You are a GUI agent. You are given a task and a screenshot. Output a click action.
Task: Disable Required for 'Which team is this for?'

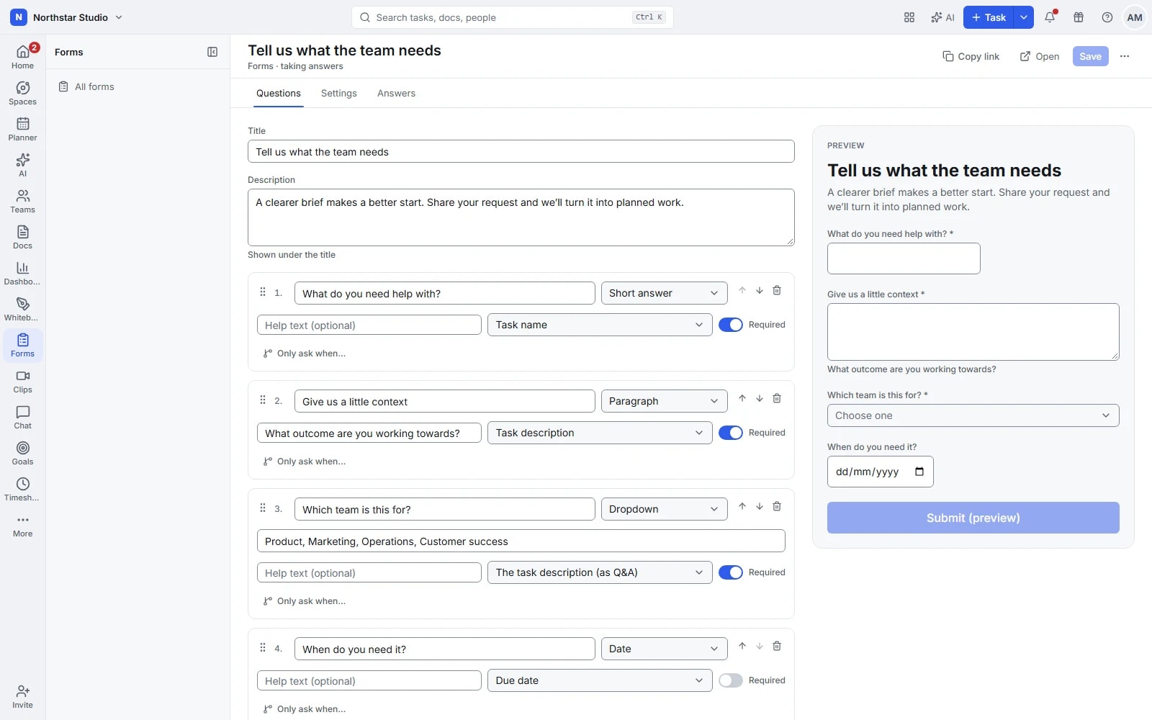[731, 572]
